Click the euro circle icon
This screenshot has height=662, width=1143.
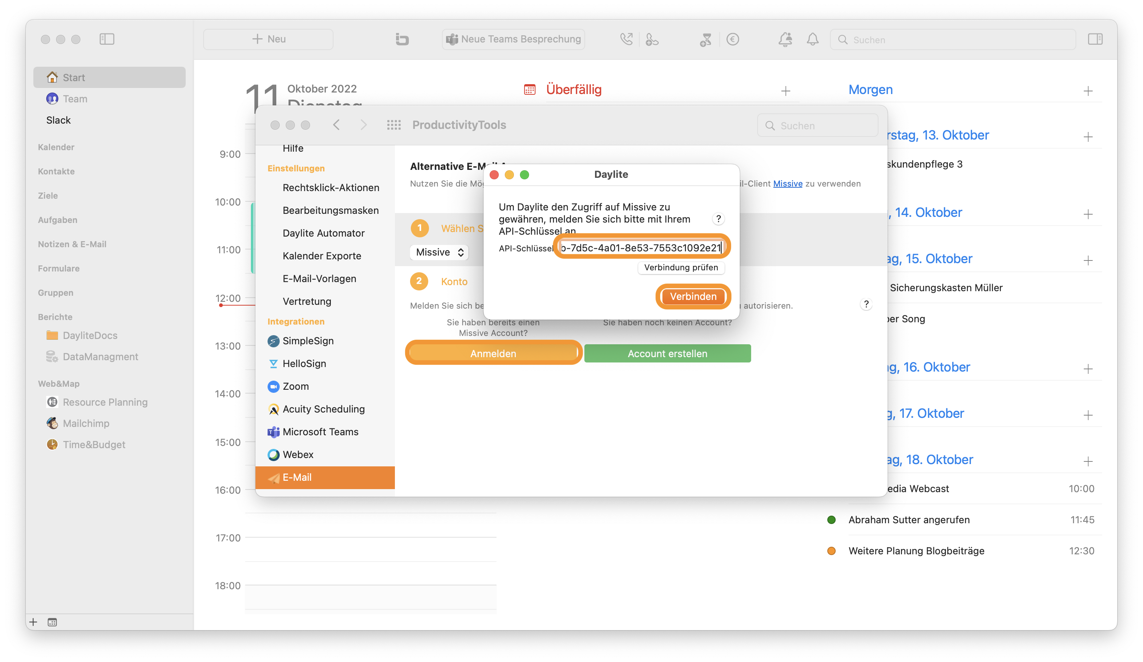tap(733, 39)
